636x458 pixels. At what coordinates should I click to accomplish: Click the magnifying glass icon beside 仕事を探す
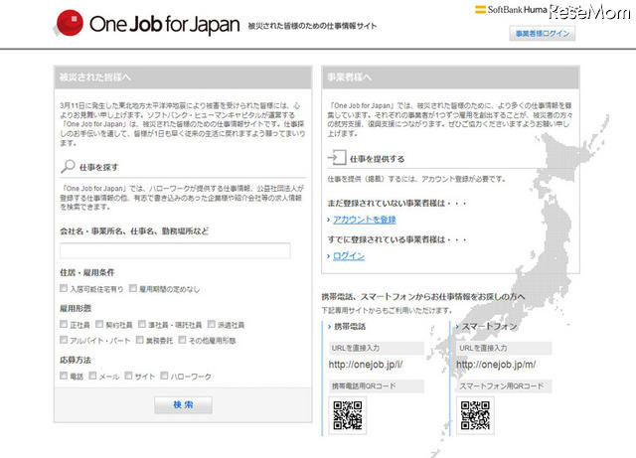click(x=68, y=167)
